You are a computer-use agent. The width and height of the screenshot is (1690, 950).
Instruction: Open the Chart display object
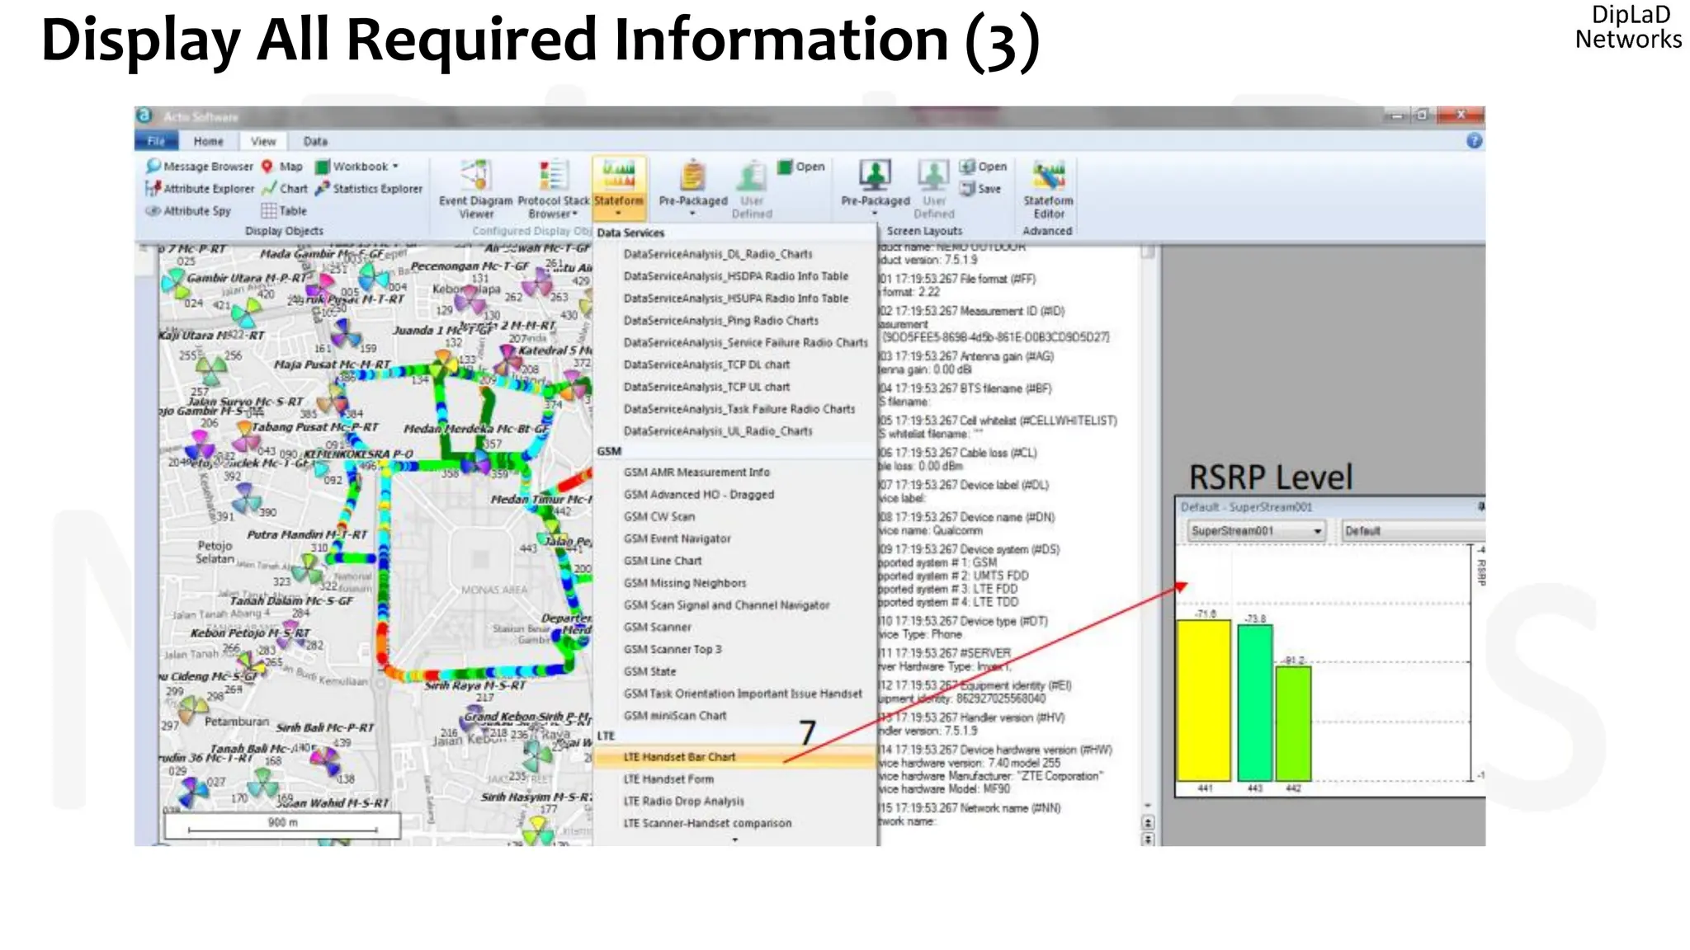pos(285,189)
